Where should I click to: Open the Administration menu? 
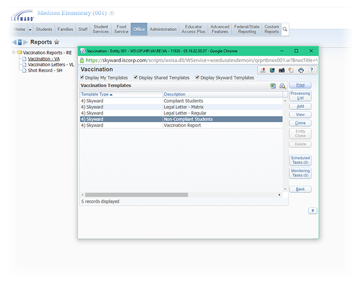(x=163, y=29)
